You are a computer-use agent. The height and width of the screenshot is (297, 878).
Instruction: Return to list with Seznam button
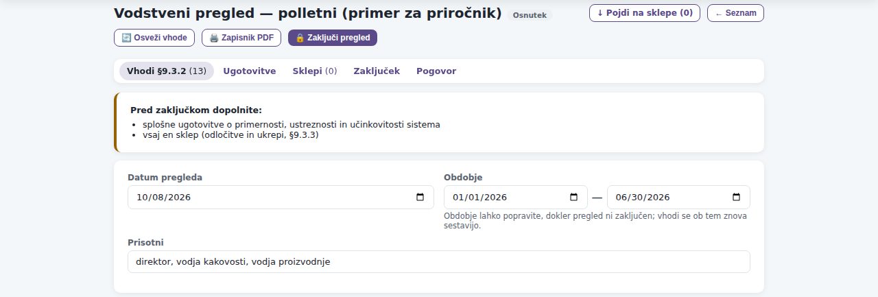735,13
